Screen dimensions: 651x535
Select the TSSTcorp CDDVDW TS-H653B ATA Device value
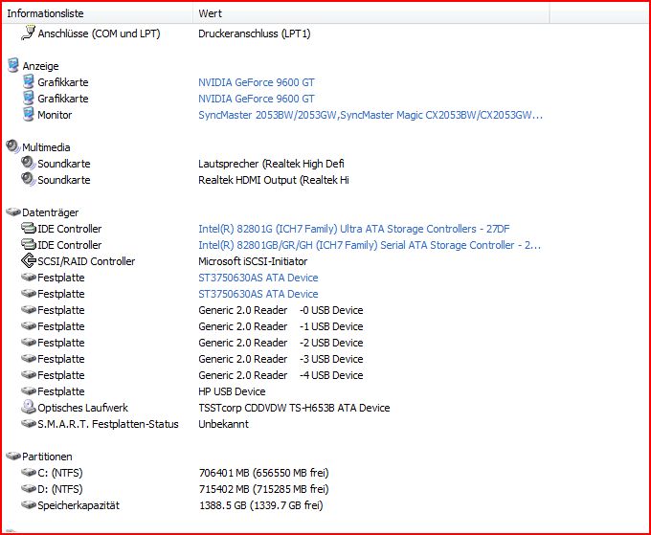(294, 408)
